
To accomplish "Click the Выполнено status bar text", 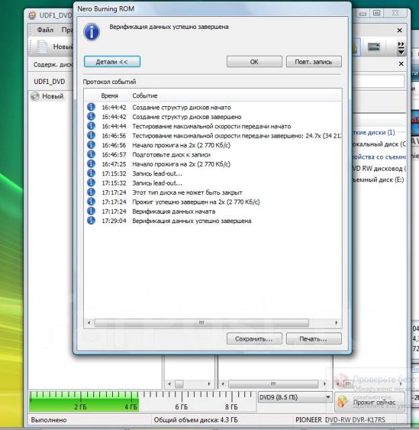I will 49,420.
